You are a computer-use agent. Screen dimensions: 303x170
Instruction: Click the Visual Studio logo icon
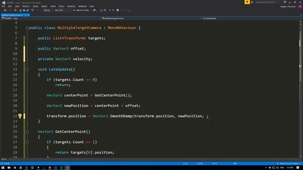click(3, 2)
